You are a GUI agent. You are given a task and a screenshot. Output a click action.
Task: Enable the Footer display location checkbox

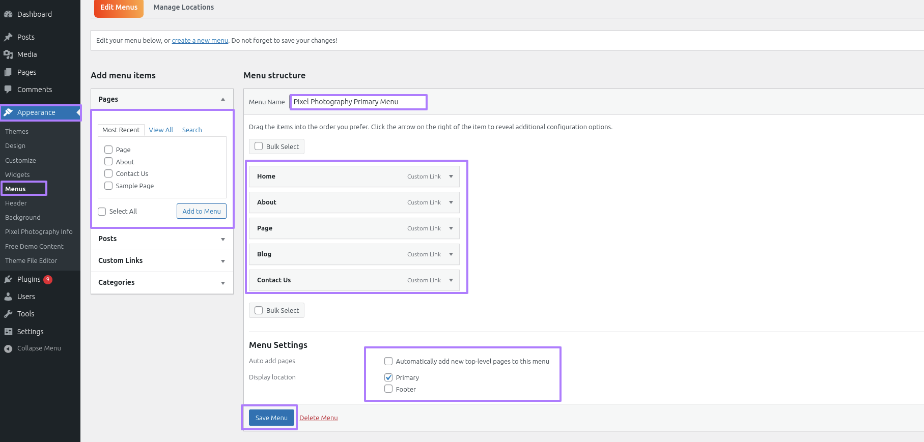coord(388,389)
